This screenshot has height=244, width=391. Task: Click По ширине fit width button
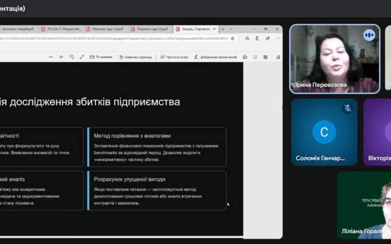(101, 57)
